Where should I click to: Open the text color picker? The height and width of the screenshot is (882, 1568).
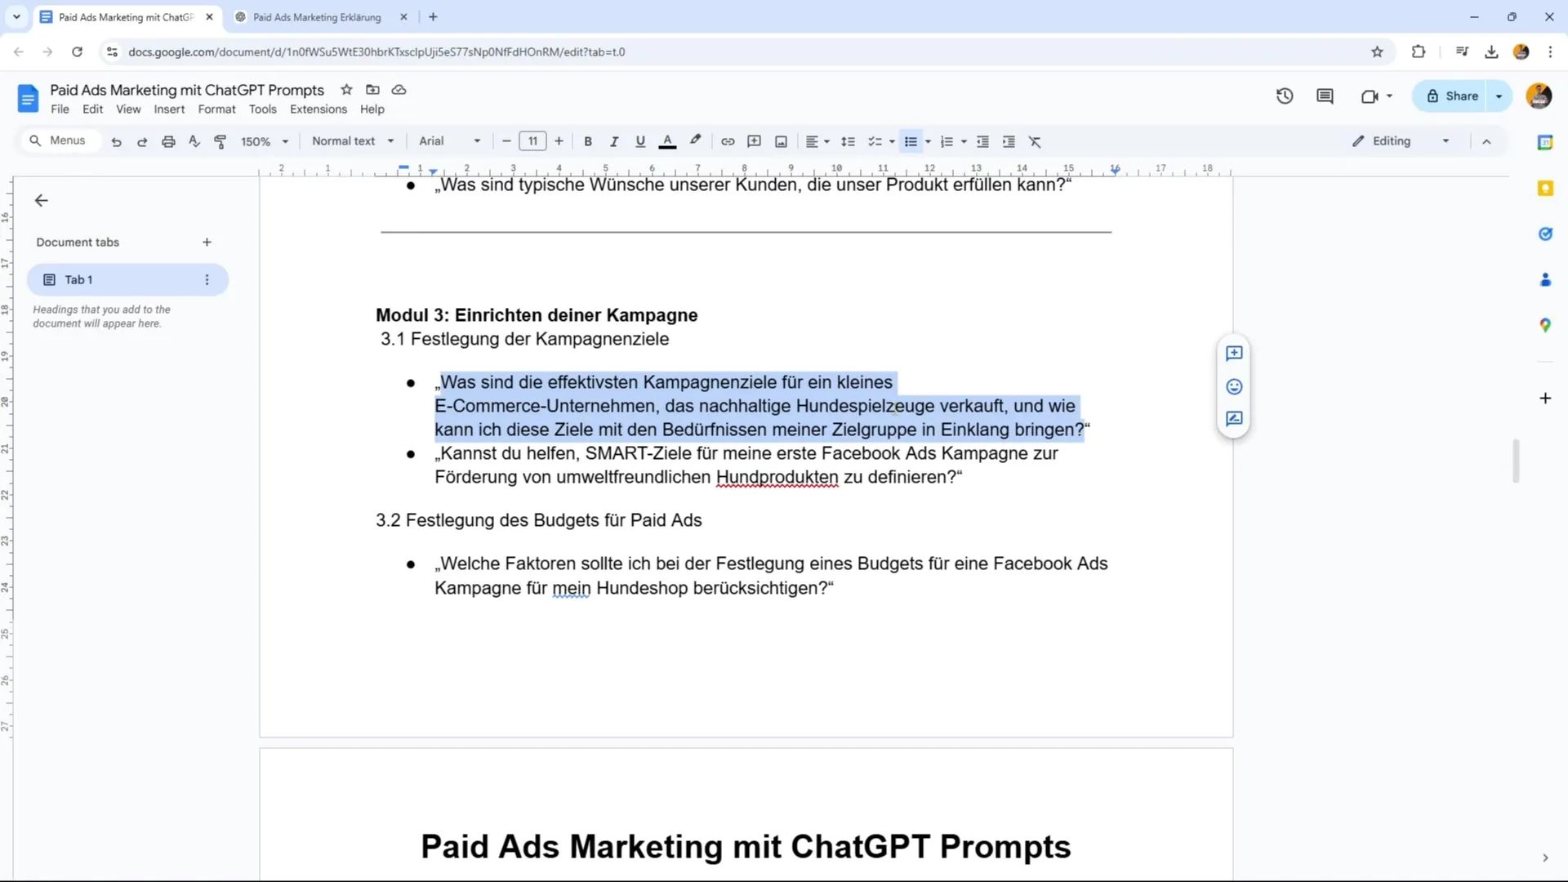(x=667, y=141)
